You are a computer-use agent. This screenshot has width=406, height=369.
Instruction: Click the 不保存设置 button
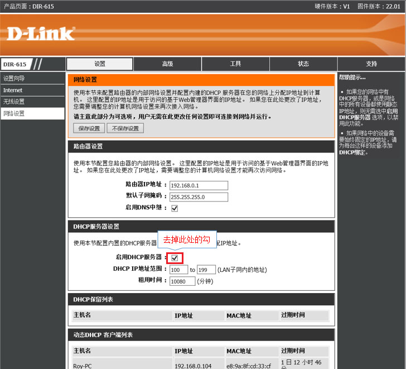click(x=125, y=128)
